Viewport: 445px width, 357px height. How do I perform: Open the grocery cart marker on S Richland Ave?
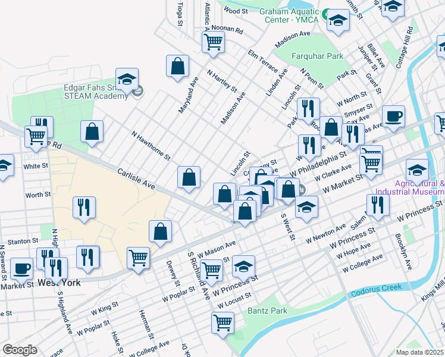pos(211,271)
